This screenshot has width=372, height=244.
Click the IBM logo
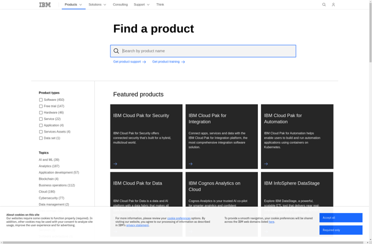[45, 5]
